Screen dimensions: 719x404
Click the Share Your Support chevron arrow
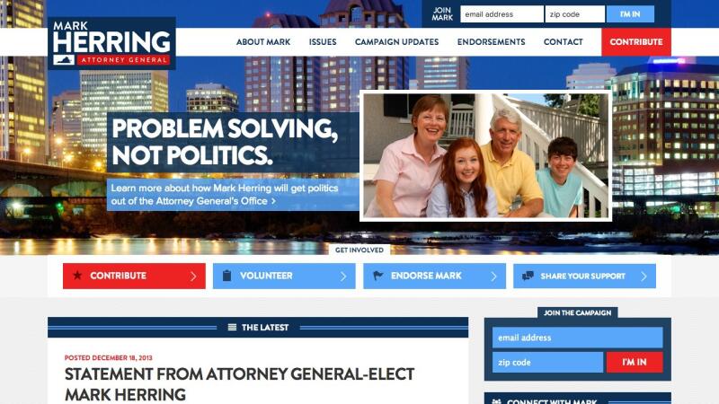click(644, 277)
